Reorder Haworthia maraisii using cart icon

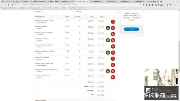click(108, 52)
